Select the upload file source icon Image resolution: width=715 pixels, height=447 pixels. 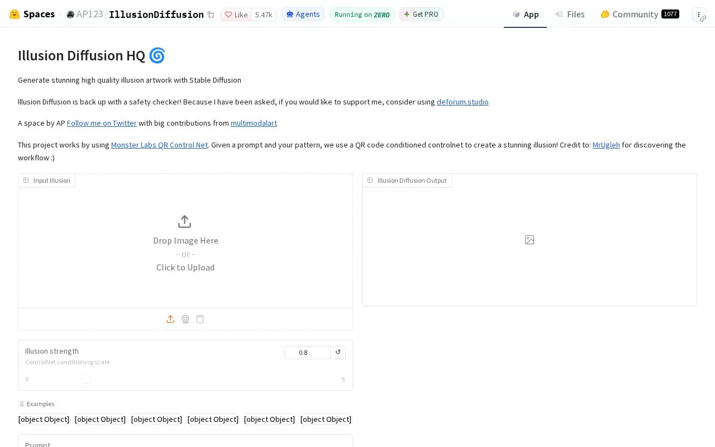pyautogui.click(x=170, y=319)
